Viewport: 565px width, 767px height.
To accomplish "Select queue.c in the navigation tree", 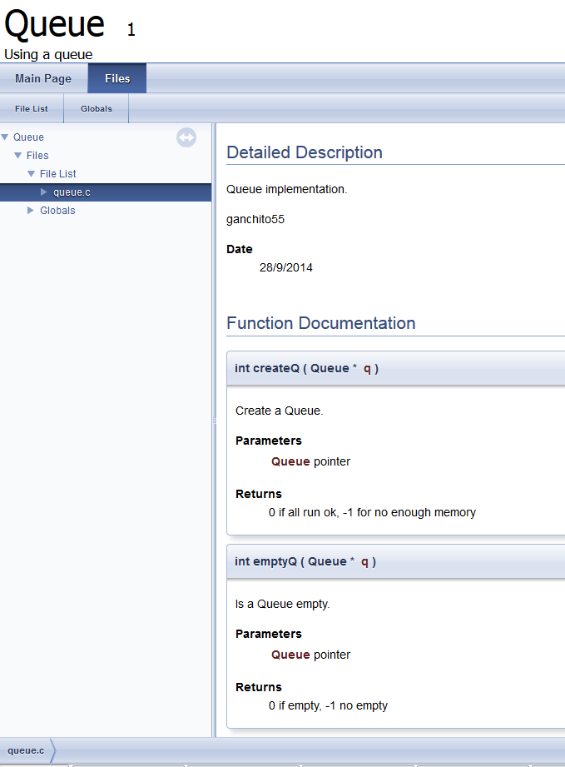I will (x=72, y=192).
